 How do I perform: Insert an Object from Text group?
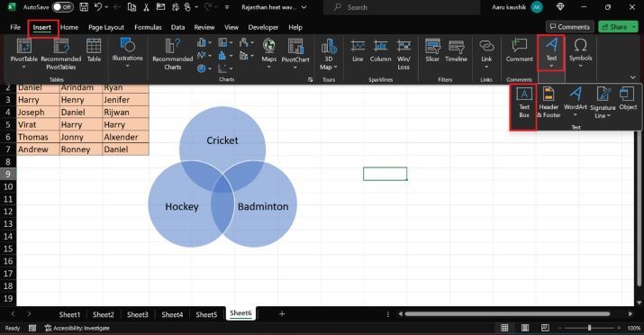(628, 99)
